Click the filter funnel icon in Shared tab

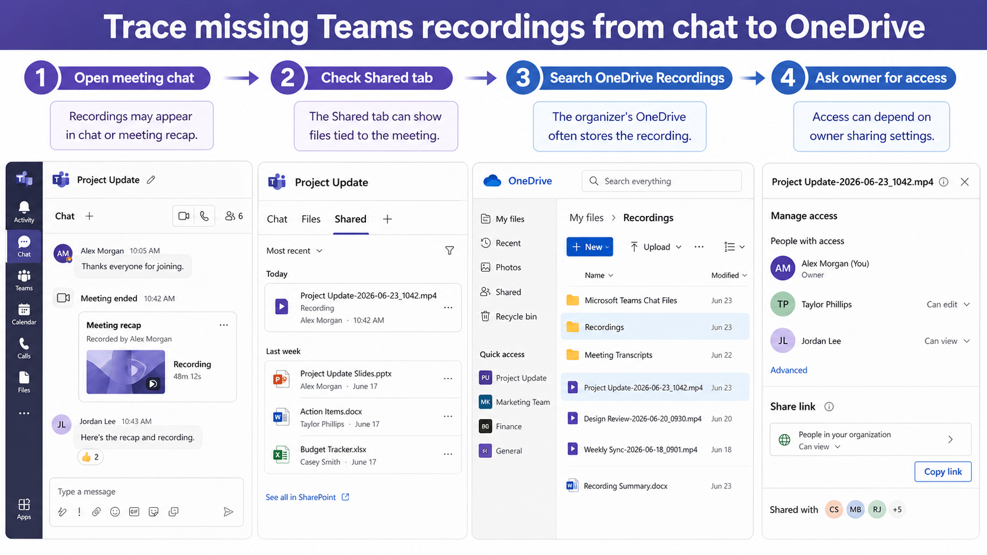(450, 251)
